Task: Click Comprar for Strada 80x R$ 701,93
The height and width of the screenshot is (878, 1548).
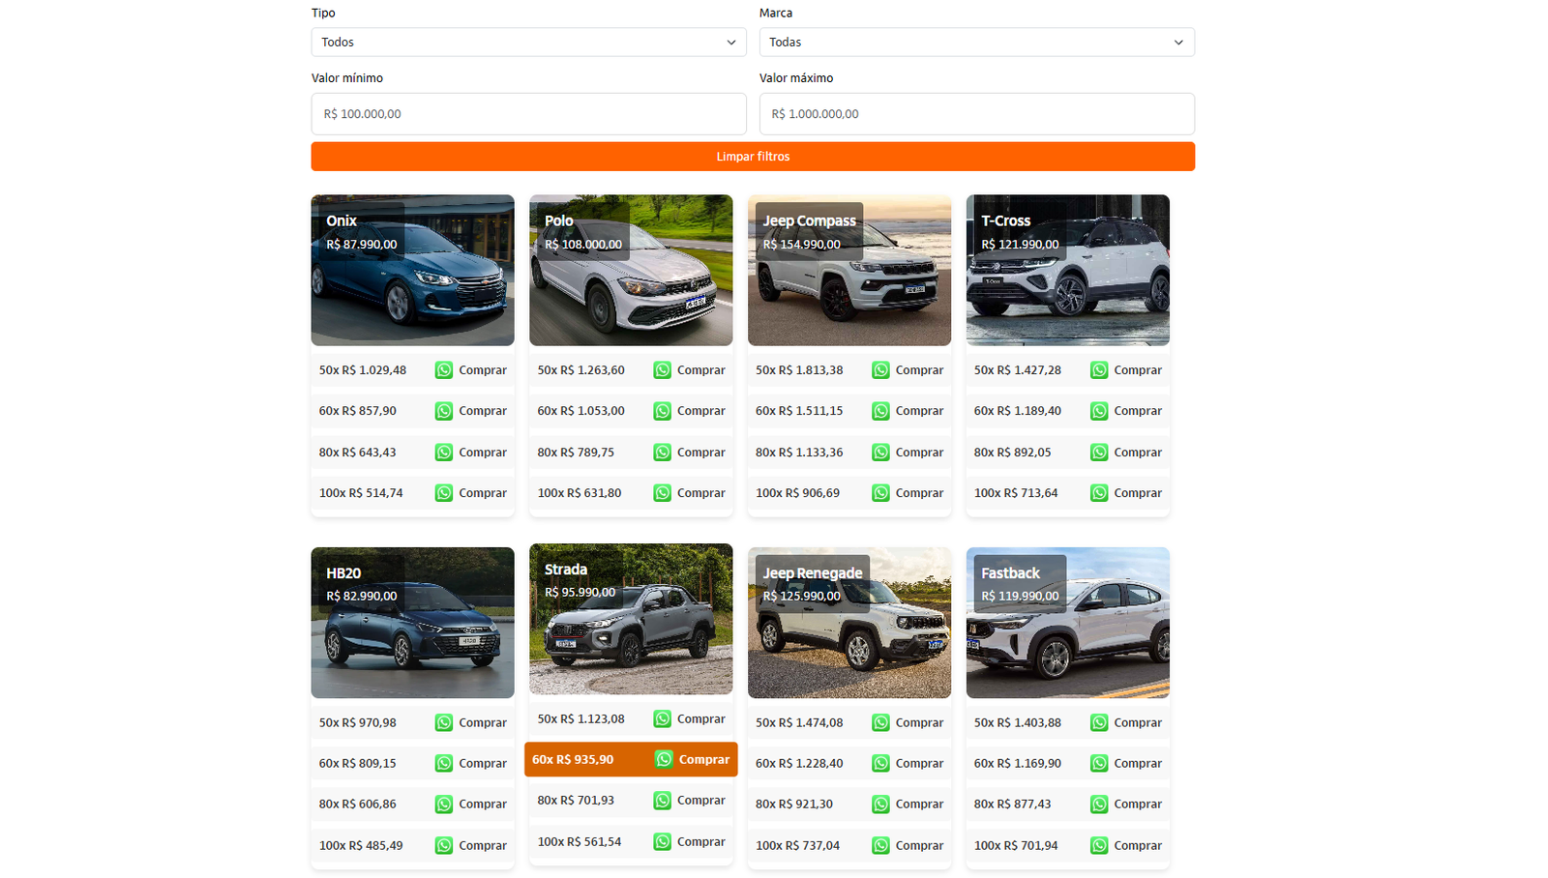Action: pos(701,801)
